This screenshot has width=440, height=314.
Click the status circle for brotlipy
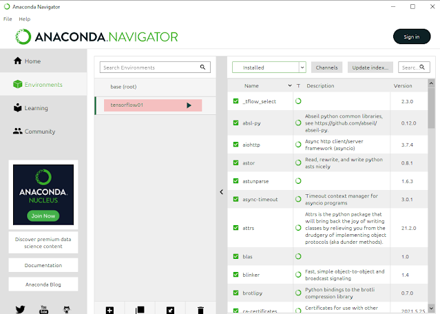298,293
